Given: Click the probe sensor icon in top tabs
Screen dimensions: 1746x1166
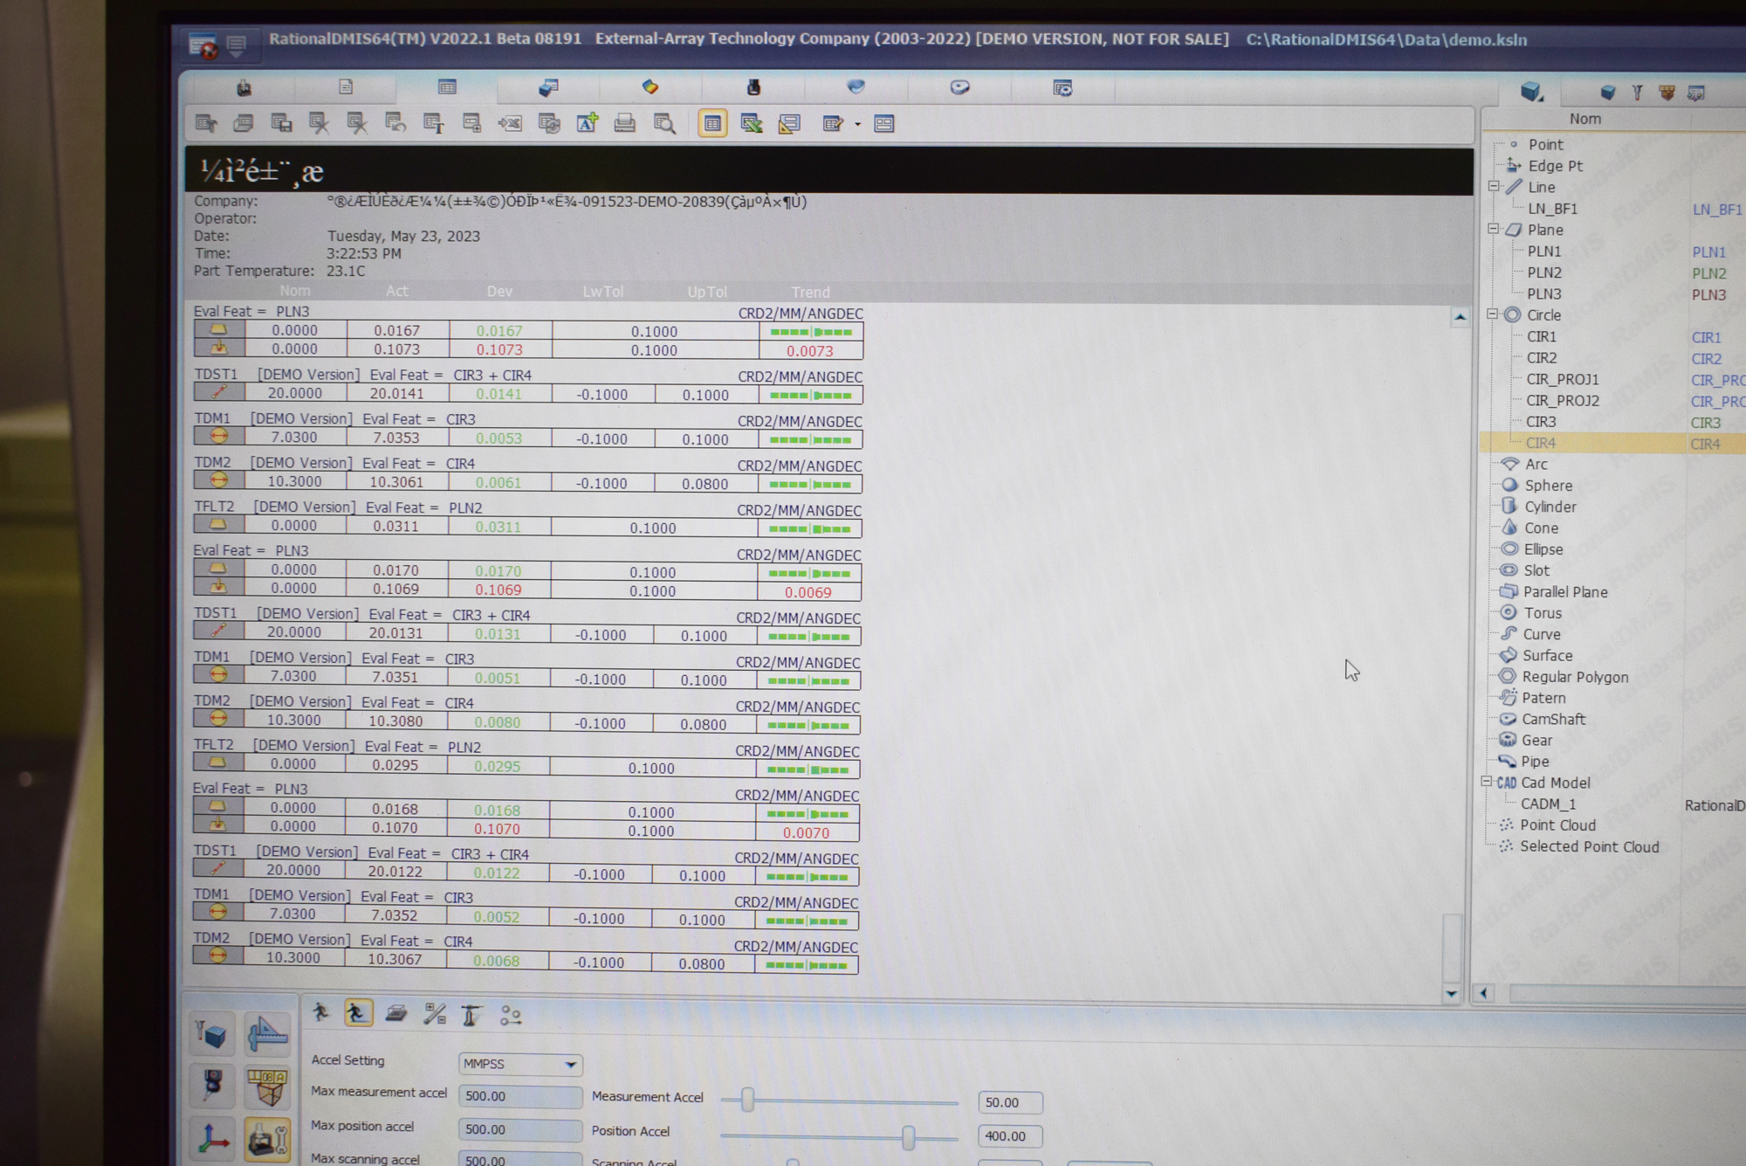Looking at the screenshot, I should click(753, 87).
